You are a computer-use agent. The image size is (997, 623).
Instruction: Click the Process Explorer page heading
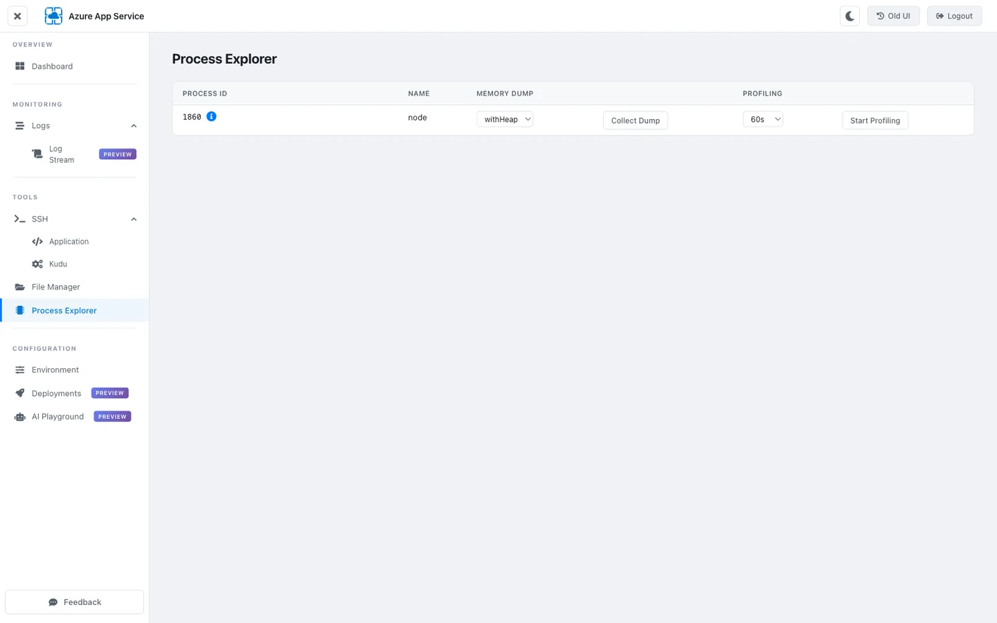pos(224,59)
